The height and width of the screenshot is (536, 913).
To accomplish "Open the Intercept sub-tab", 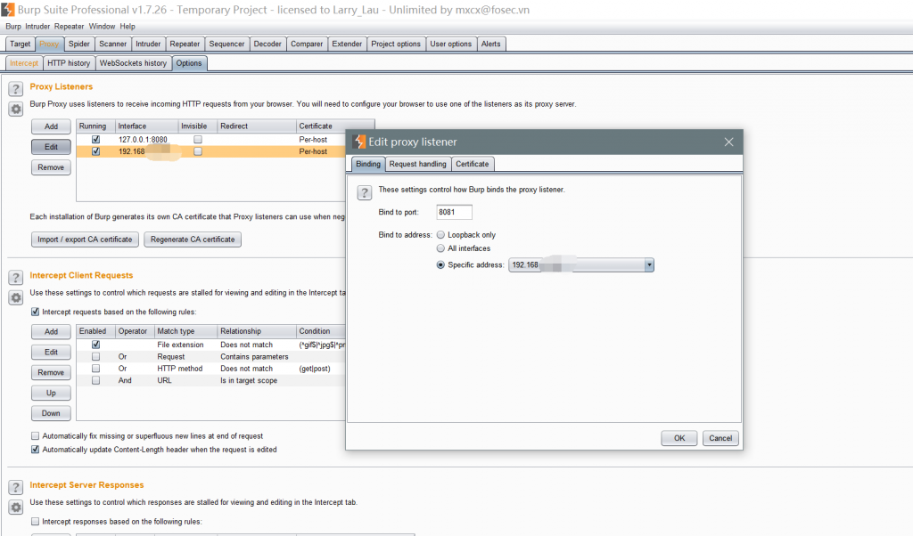I will 24,63.
